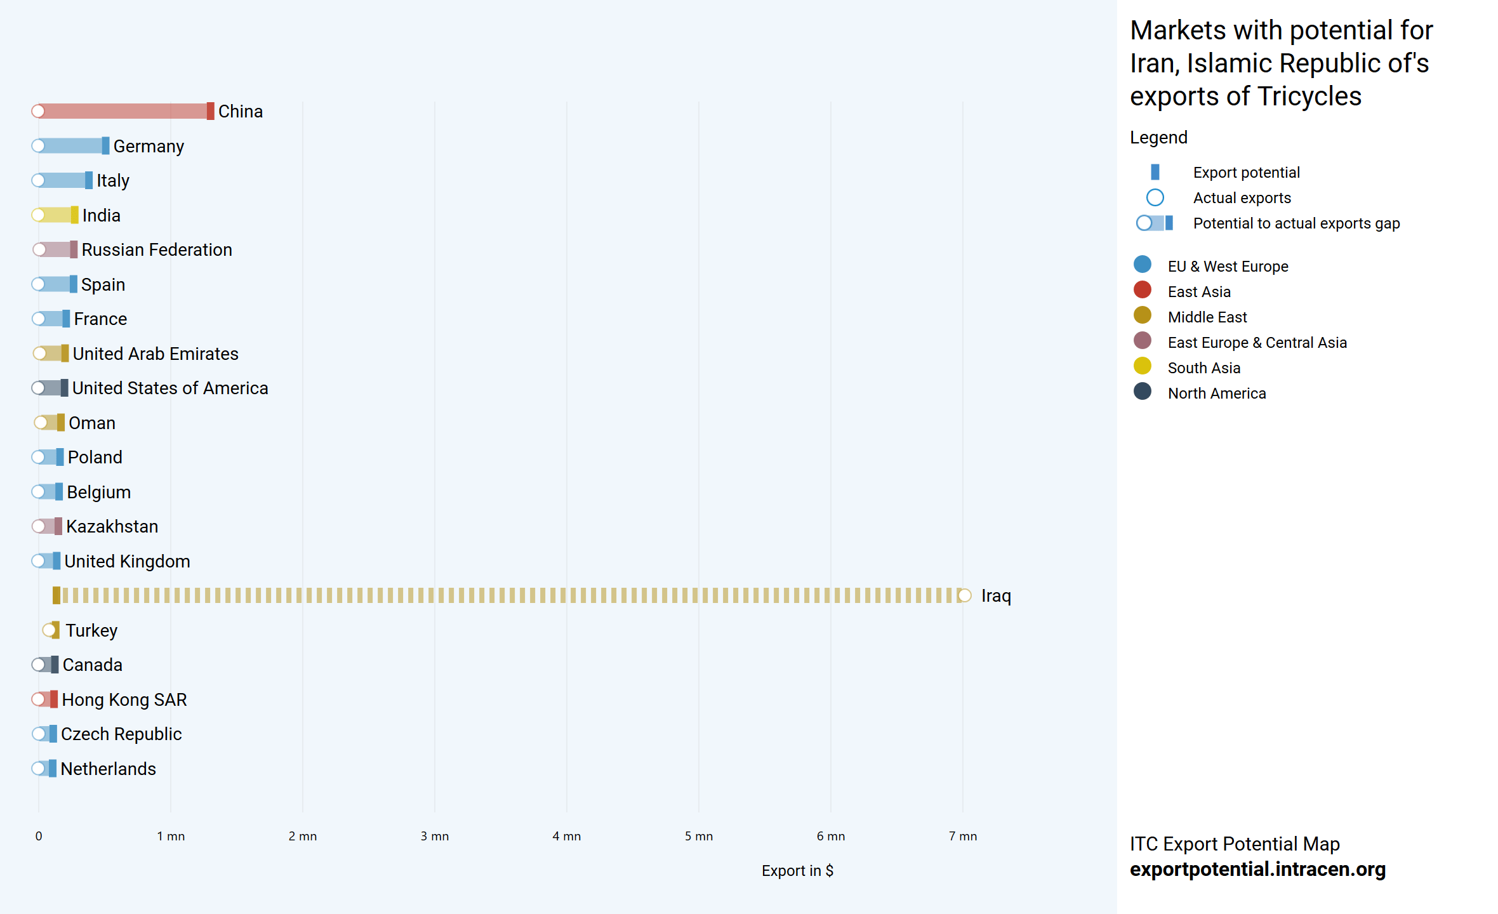Select the India export potential bar
This screenshot has height=914, width=1498.
pos(56,215)
